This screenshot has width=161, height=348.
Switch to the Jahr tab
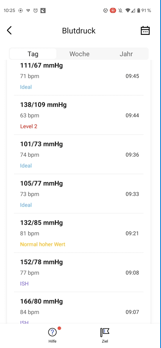tap(126, 54)
